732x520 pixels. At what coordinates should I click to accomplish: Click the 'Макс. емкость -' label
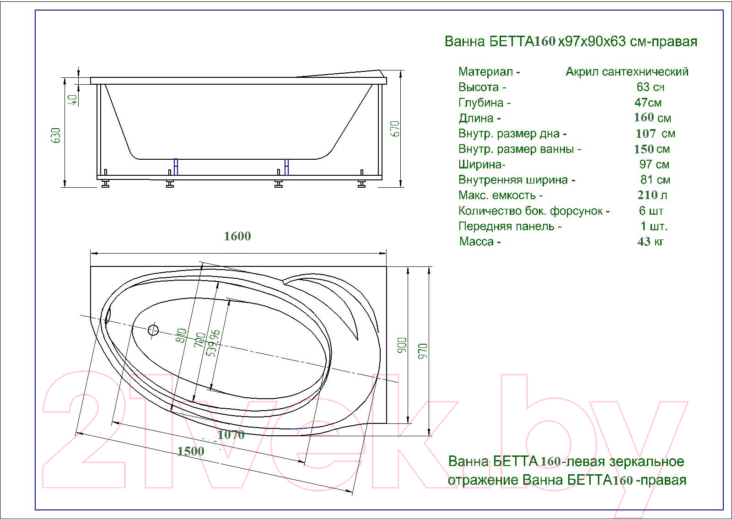point(501,195)
